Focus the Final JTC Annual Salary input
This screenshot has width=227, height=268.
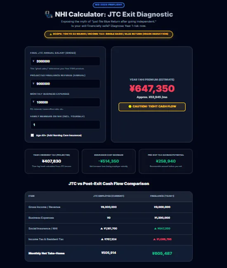pos(65,61)
